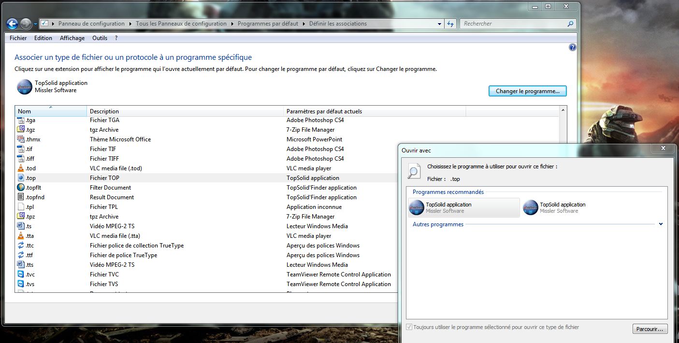Sort the list by the 'Nom' column header
This screenshot has height=343, width=679.
[51, 111]
